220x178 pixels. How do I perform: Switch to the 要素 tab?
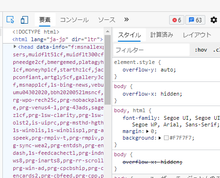tap(45, 20)
